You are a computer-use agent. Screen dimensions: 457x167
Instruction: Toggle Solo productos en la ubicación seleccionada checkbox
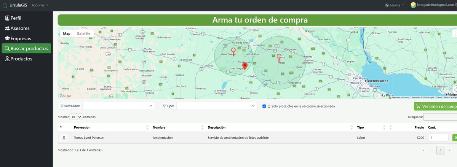(x=264, y=106)
